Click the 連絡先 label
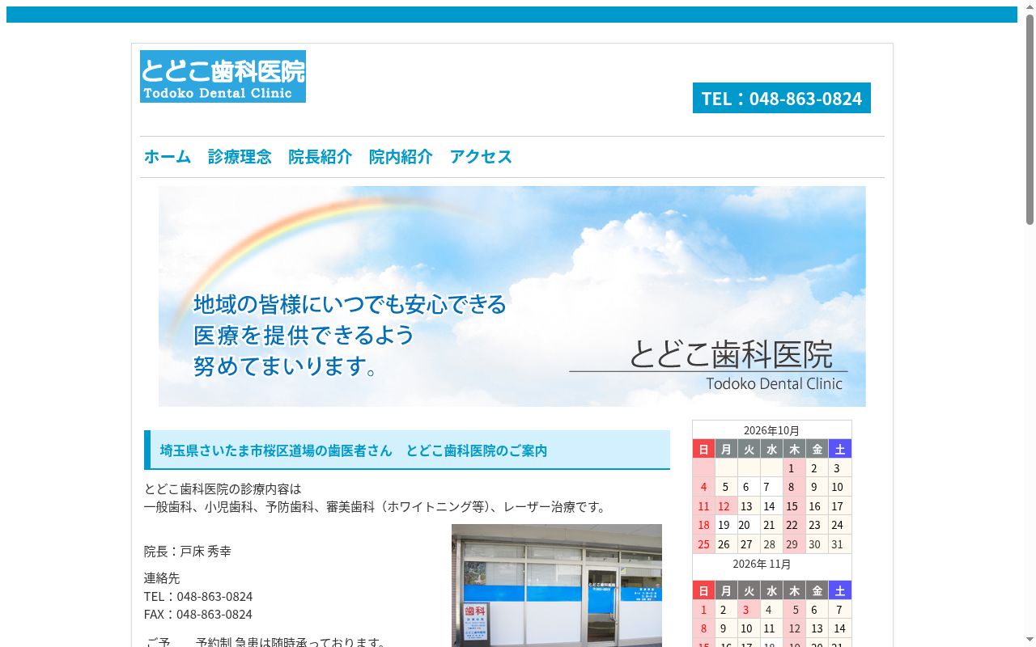 [162, 577]
